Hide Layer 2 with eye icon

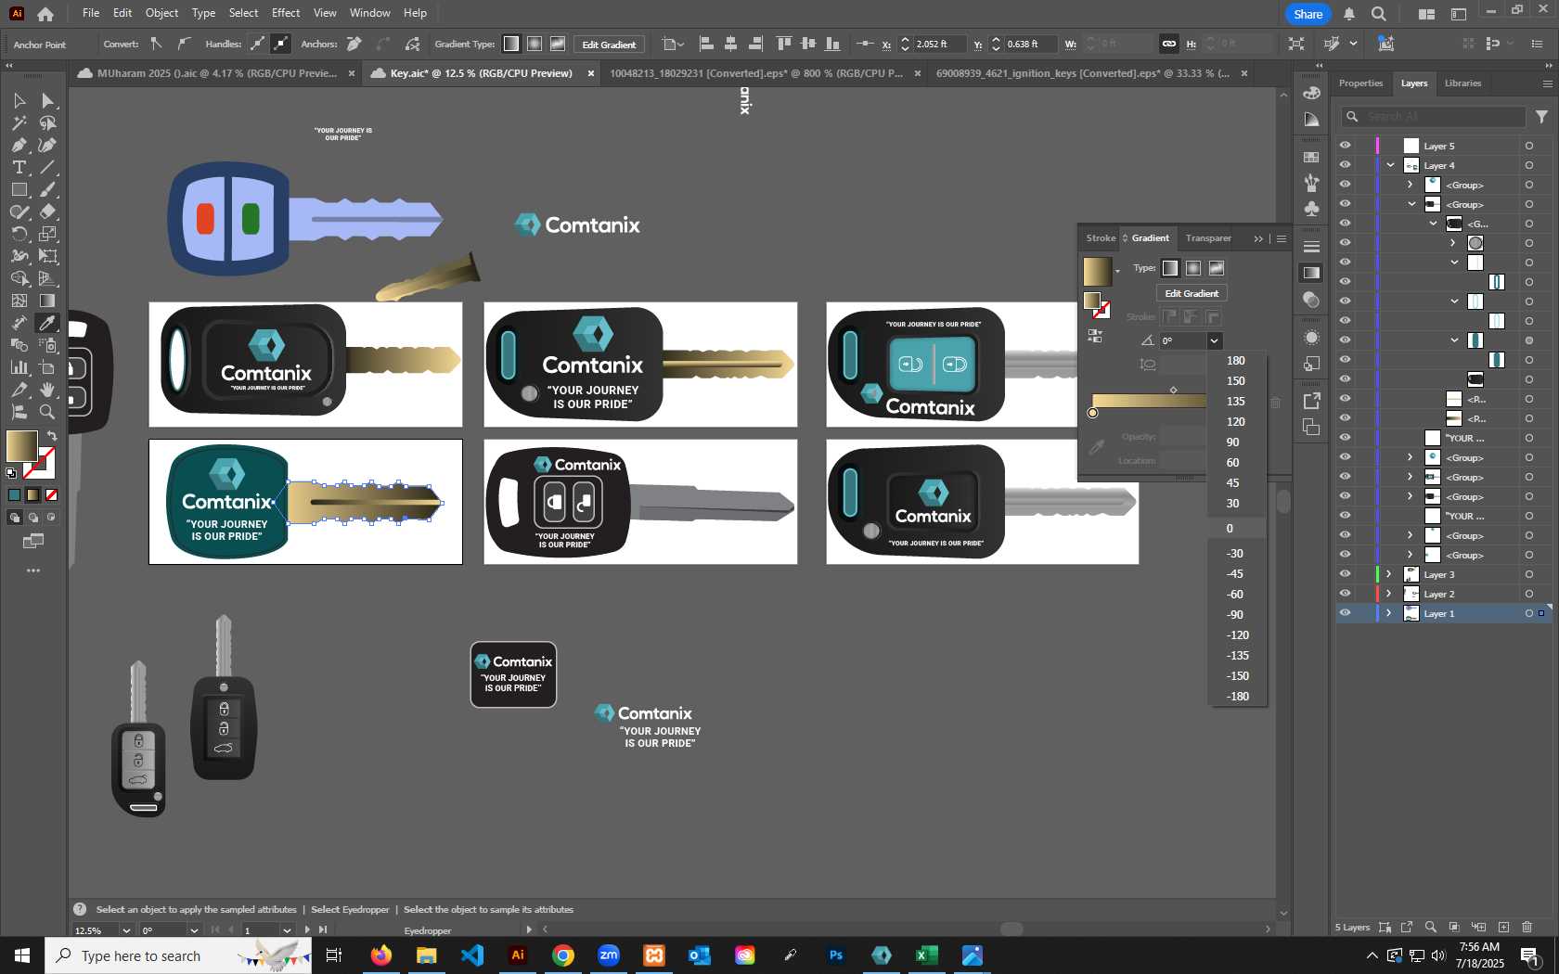[x=1345, y=594]
